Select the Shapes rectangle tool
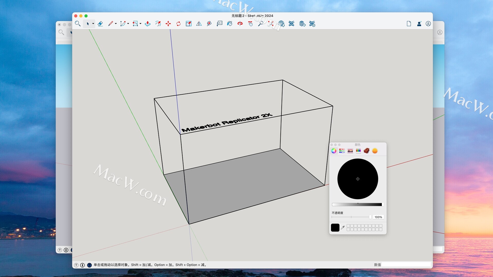Viewport: 493px width, 277px height. (x=135, y=24)
